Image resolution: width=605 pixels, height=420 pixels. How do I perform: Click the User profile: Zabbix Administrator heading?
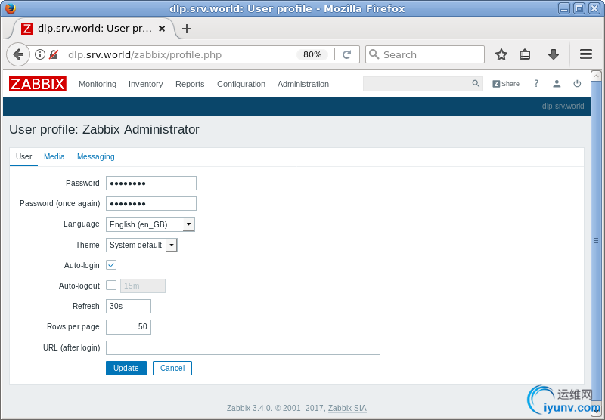104,129
